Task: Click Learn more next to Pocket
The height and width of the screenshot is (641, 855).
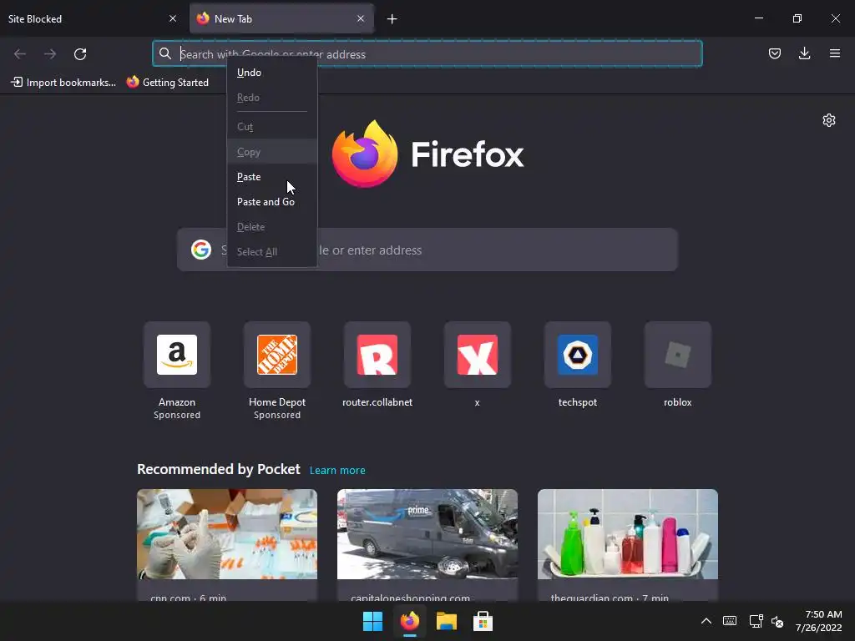Action: pyautogui.click(x=337, y=471)
